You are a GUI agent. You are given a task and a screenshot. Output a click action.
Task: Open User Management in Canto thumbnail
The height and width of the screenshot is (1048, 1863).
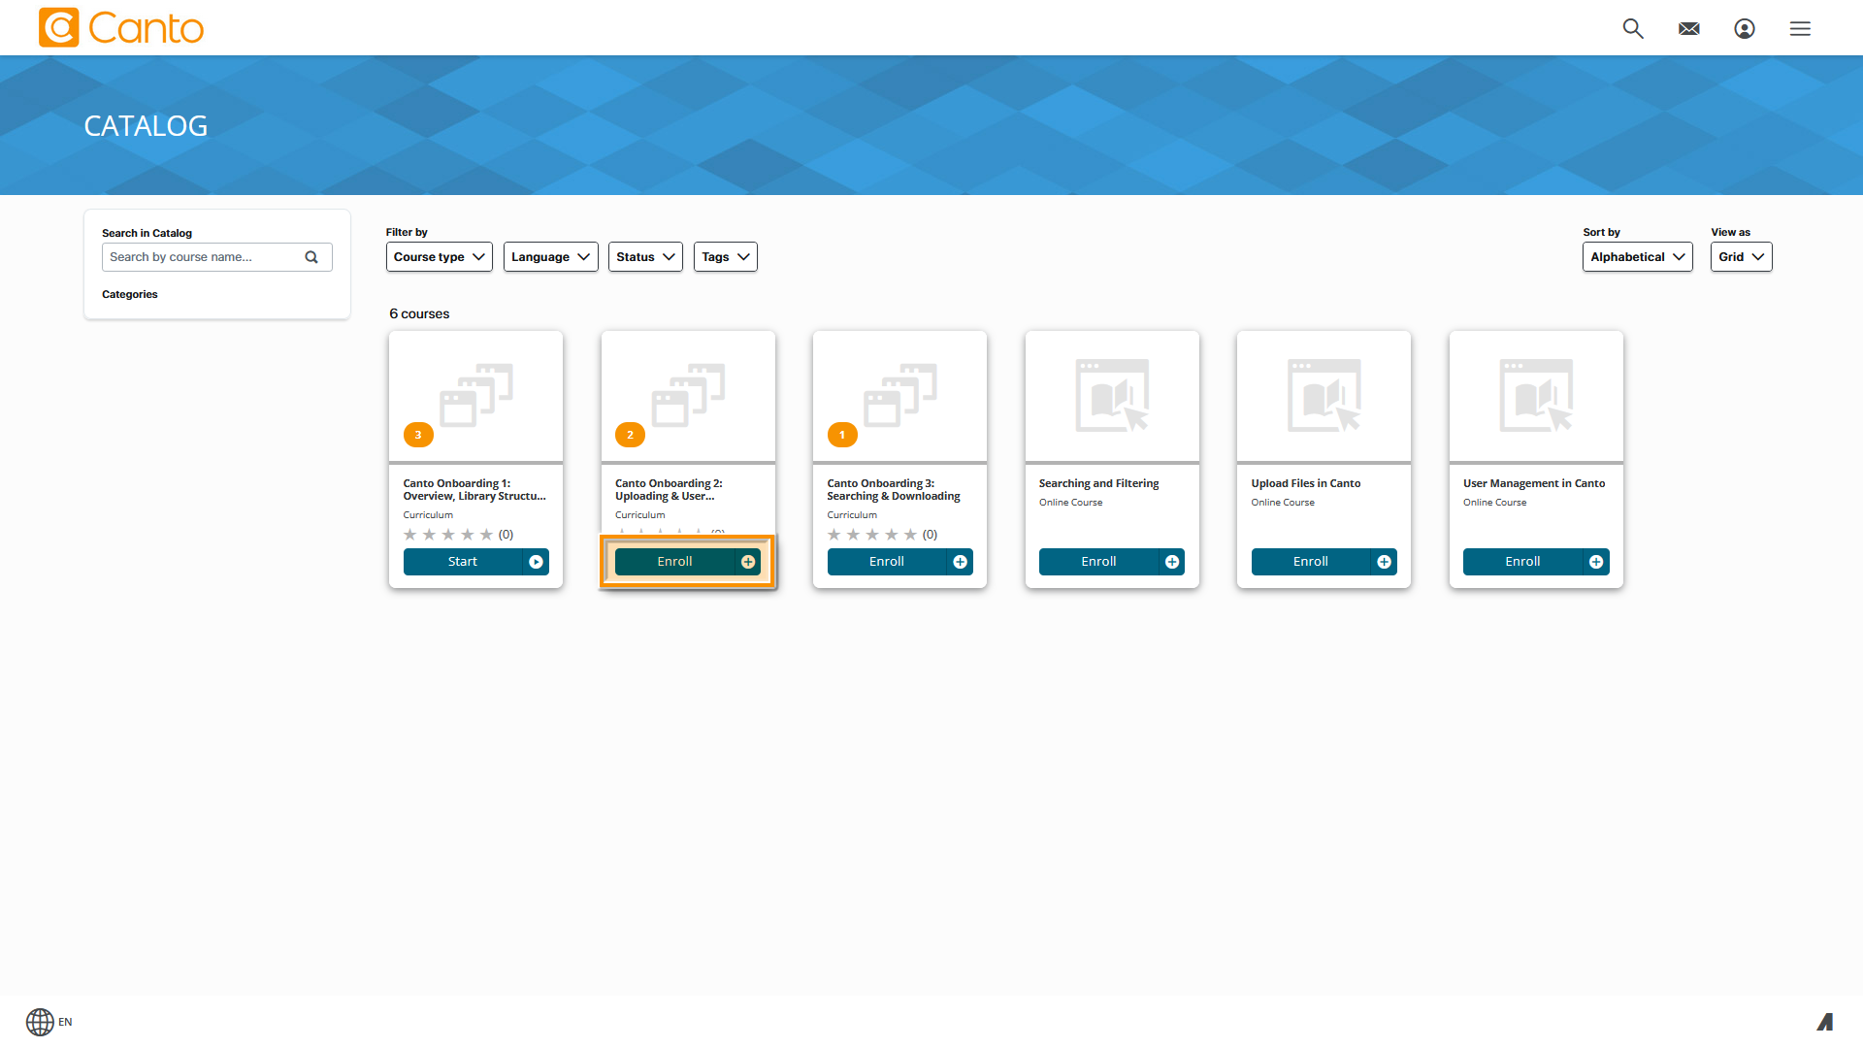[1536, 396]
